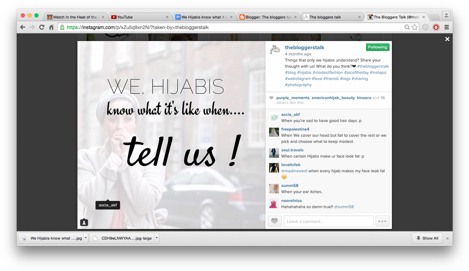469x271 pixels.
Task: Click the red Adblock extension icon
Action: pyautogui.click(x=436, y=27)
